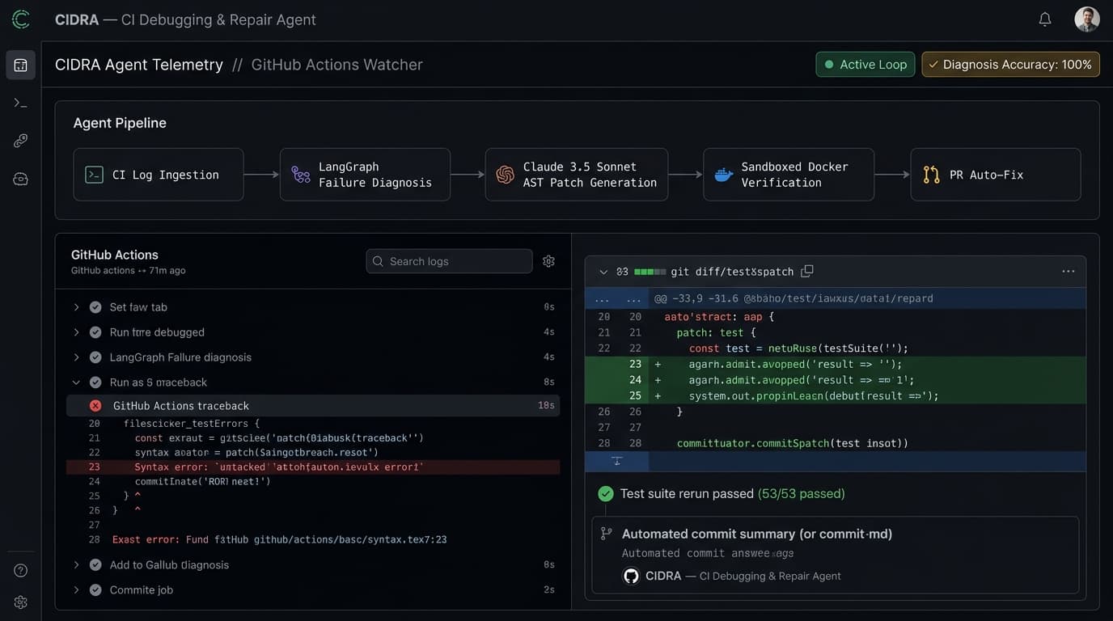
Task: Click the Diagnosis Accuracy 100% badge
Action: click(1010, 65)
